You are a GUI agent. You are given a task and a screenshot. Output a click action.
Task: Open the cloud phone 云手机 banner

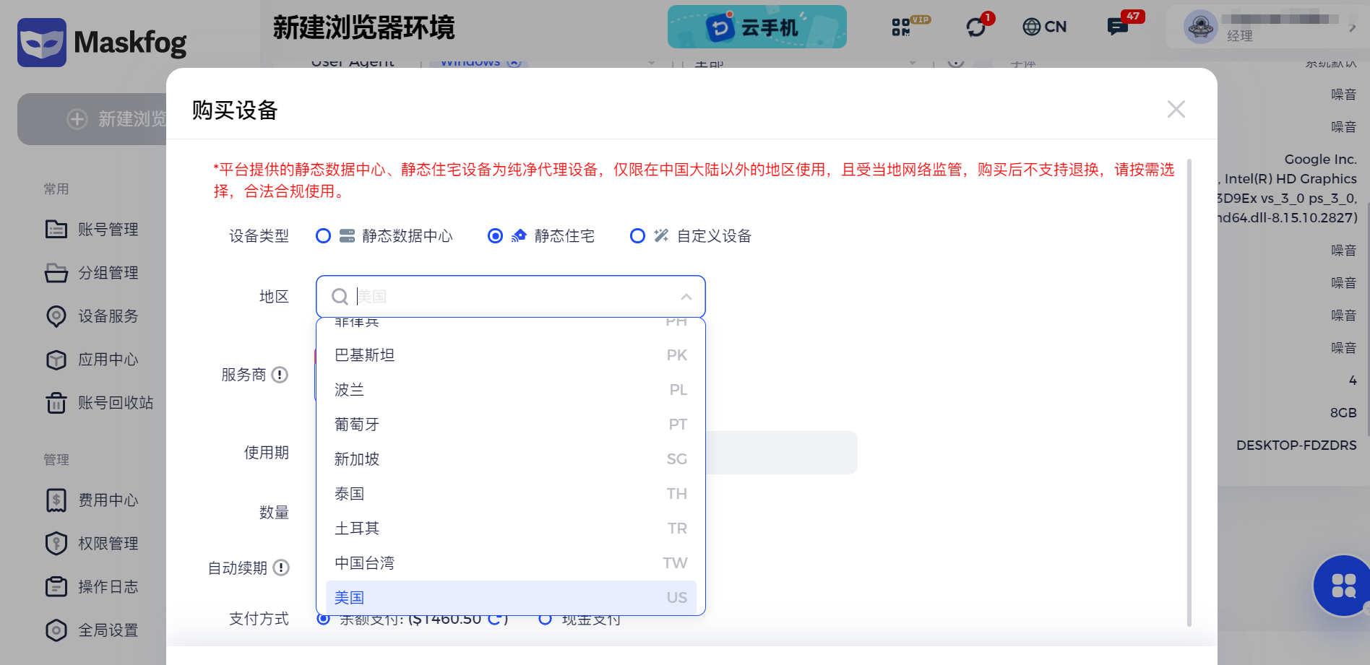click(x=757, y=27)
